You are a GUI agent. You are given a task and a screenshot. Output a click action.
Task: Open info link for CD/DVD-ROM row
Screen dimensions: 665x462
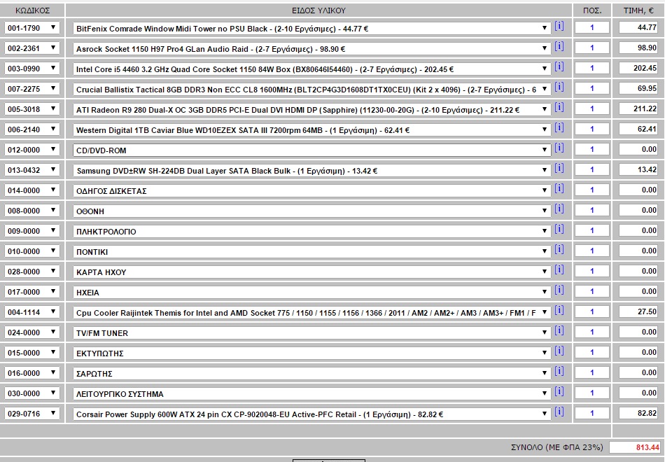[x=559, y=148]
